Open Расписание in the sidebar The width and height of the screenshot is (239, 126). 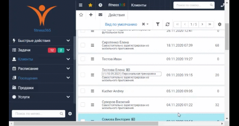pos(28,68)
